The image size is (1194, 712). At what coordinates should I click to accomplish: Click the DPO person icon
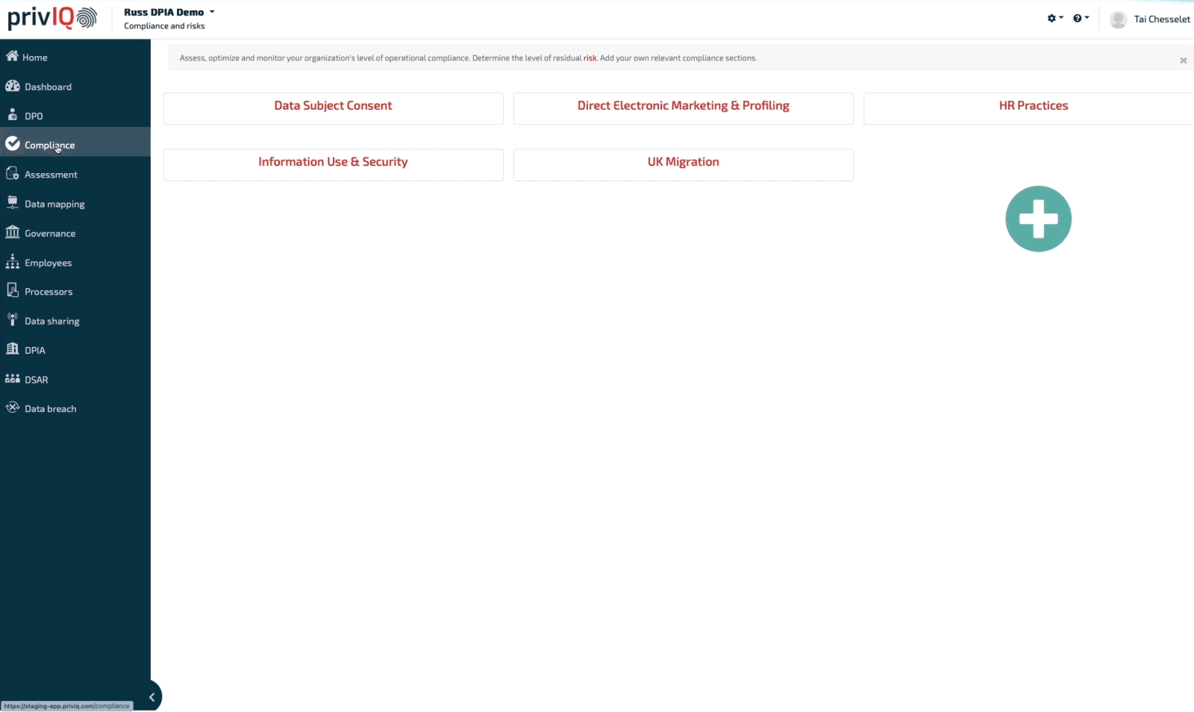pyautogui.click(x=12, y=114)
